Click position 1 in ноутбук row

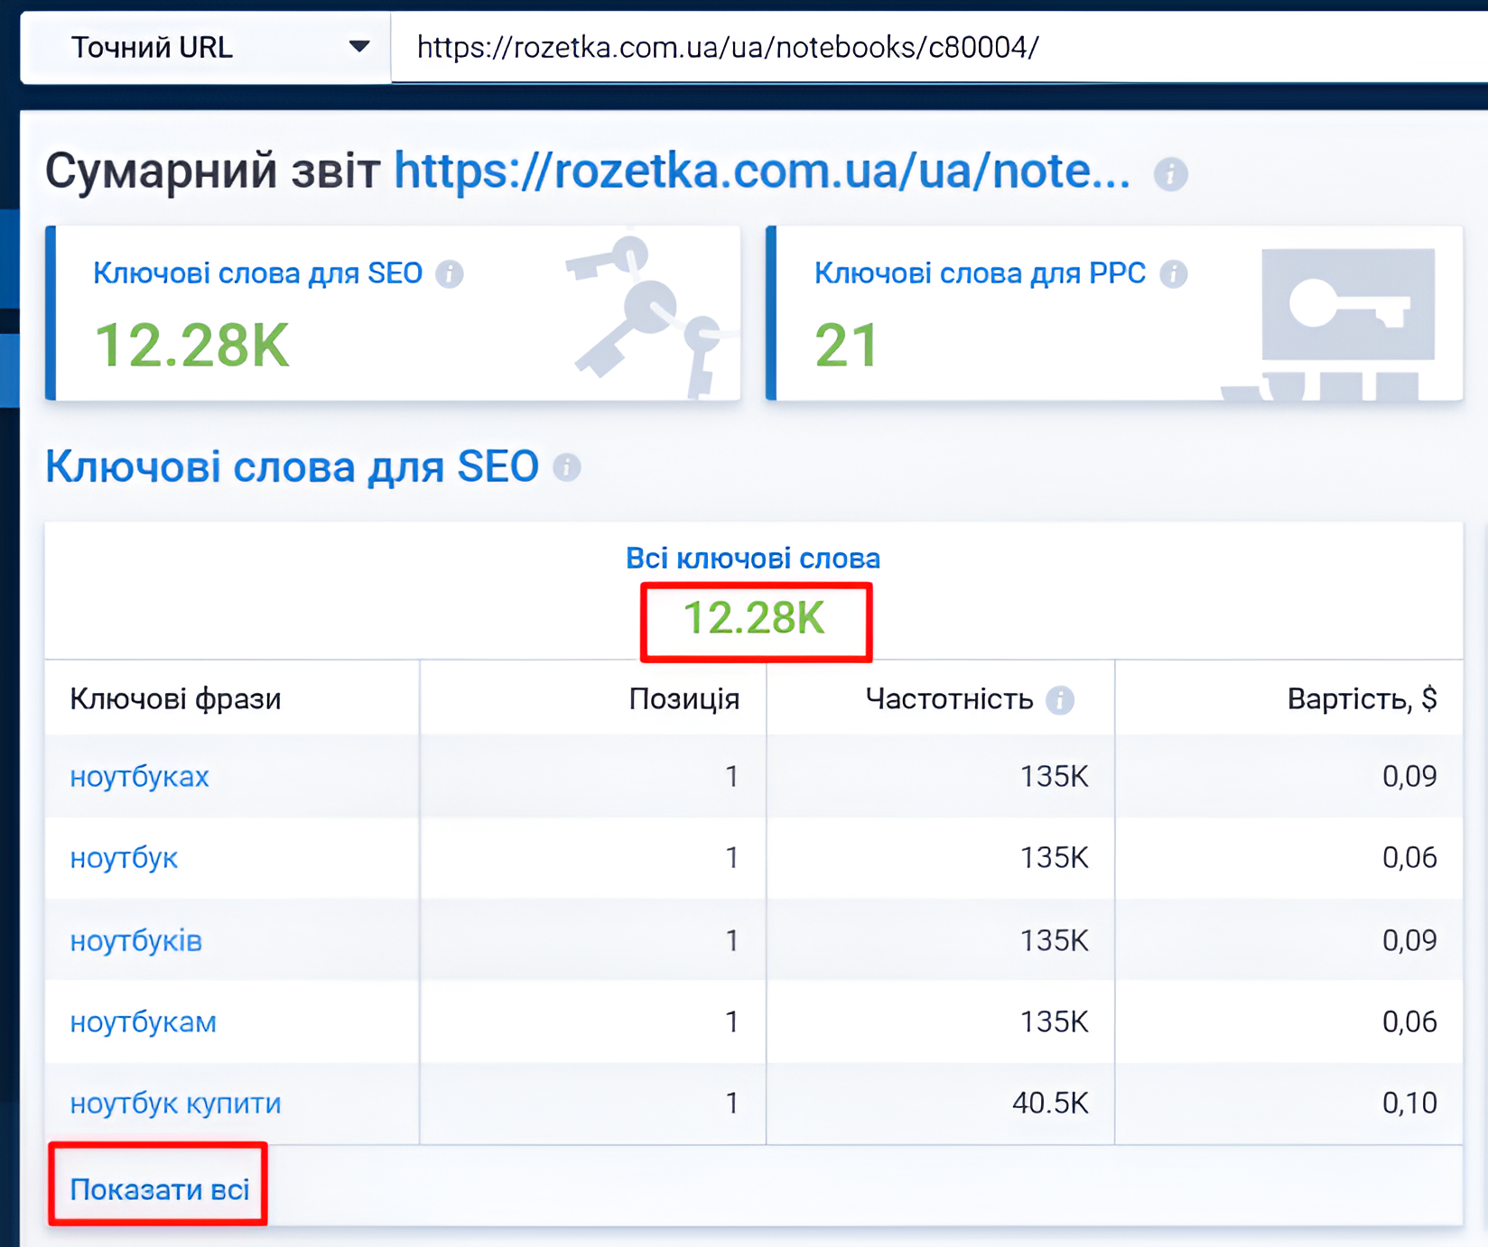[x=732, y=857]
